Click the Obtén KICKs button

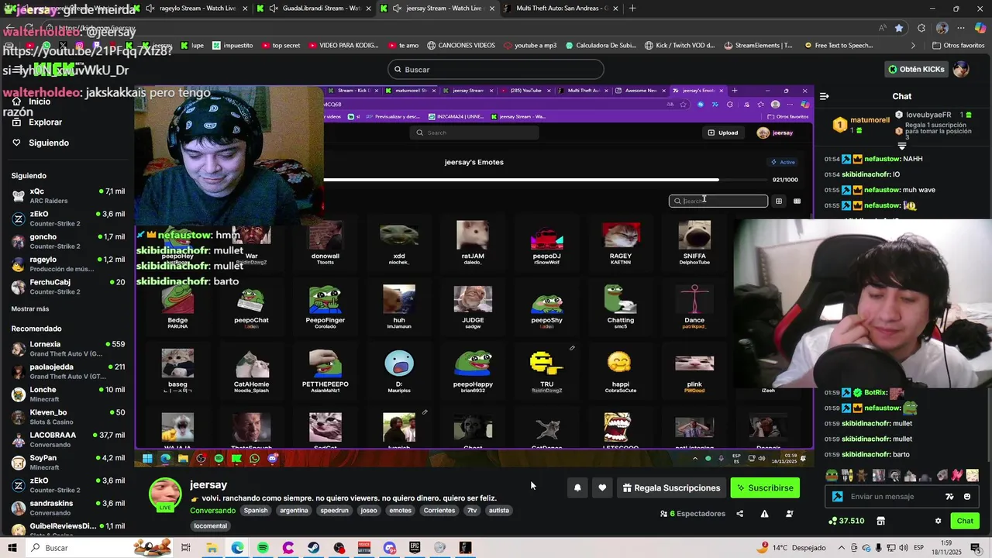(917, 69)
